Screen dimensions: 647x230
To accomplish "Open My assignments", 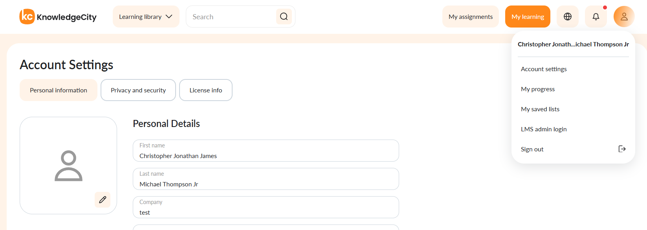I will (x=470, y=17).
